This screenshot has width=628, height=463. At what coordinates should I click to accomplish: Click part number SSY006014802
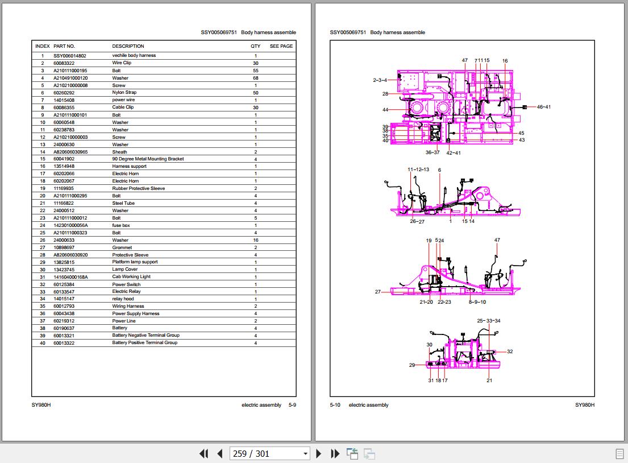tap(70, 56)
